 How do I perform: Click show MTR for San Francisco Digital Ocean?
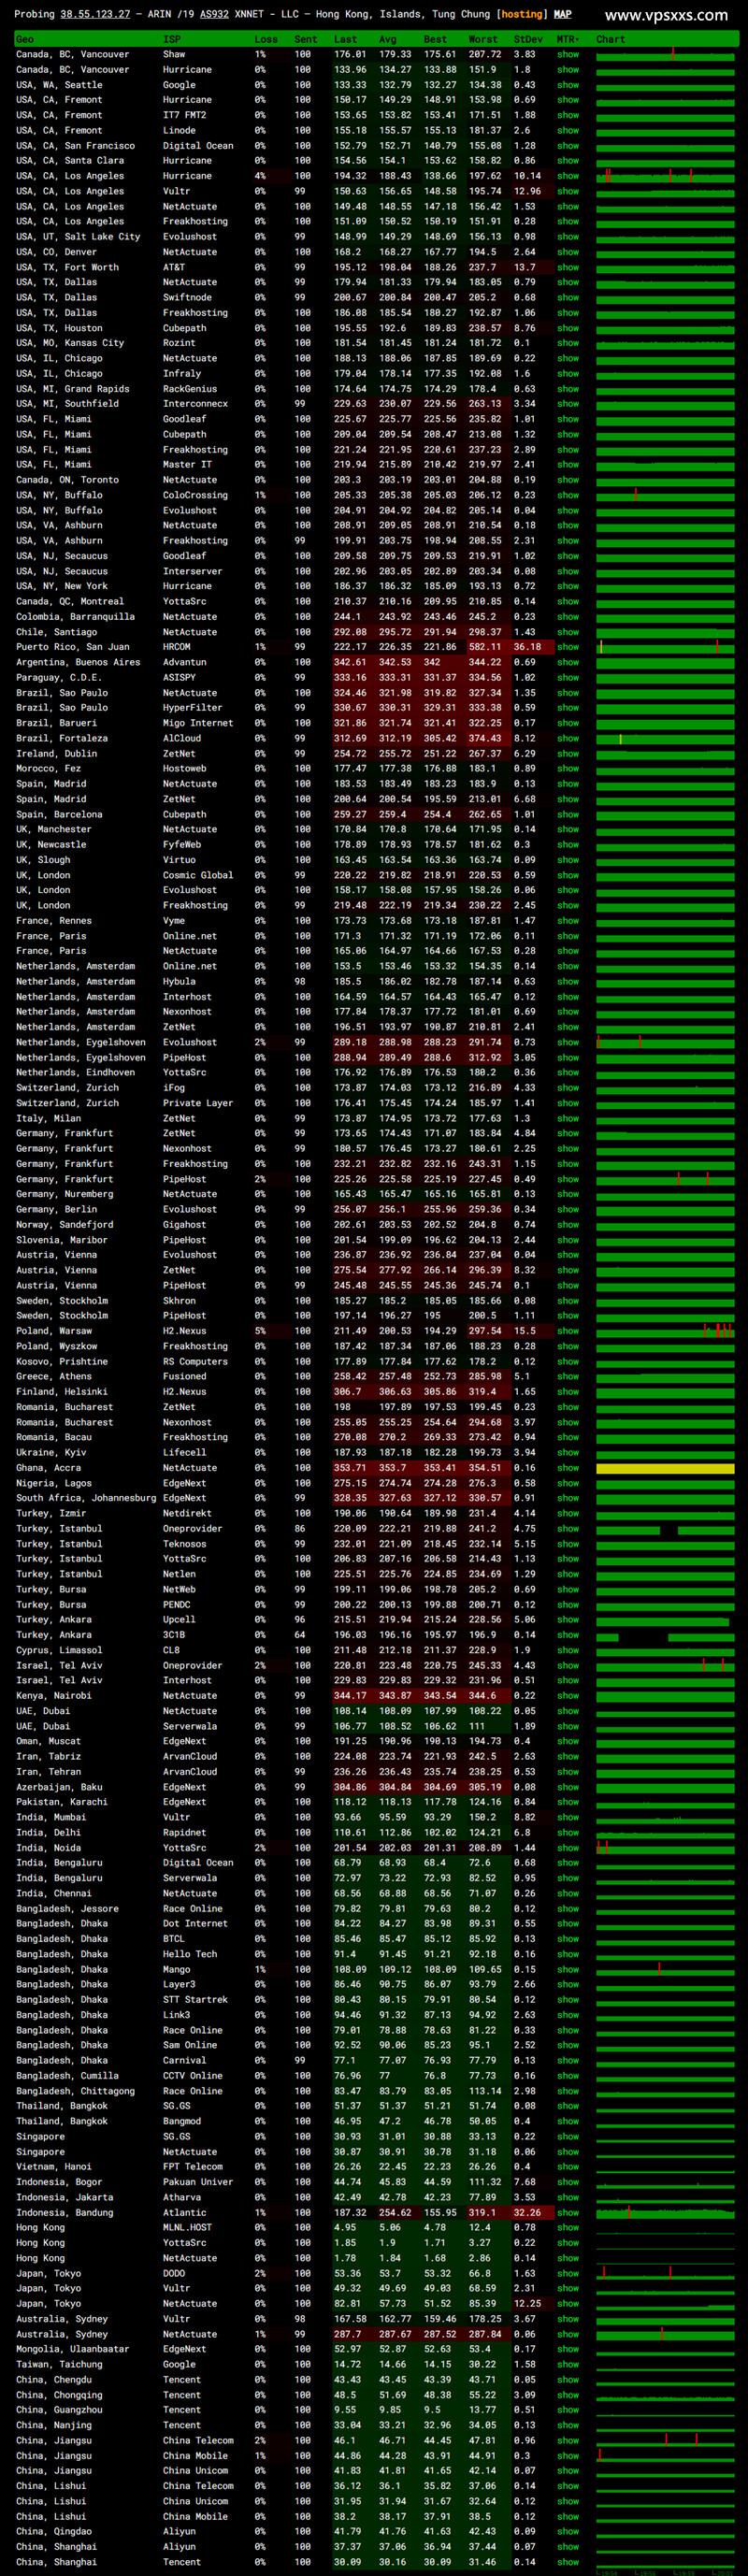coord(568,145)
